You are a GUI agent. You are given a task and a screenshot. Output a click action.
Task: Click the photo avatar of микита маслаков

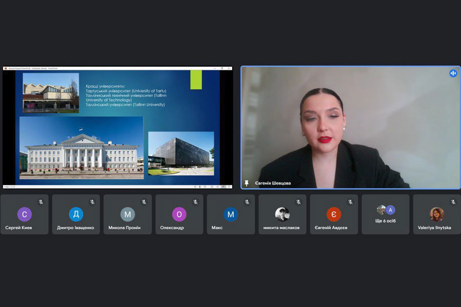282,214
